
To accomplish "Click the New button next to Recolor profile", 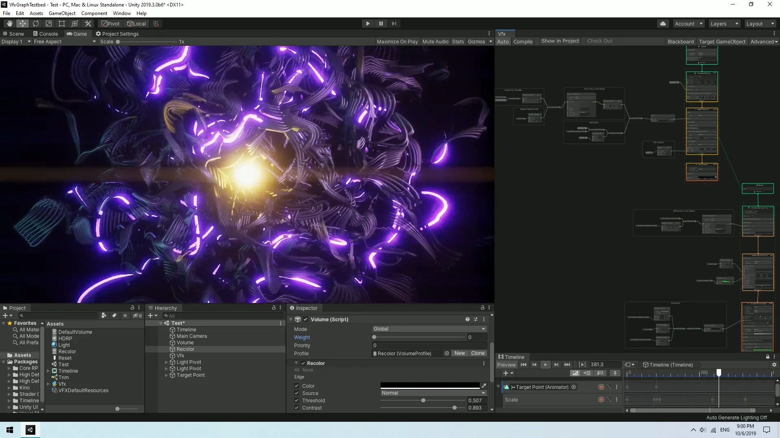I will (459, 353).
